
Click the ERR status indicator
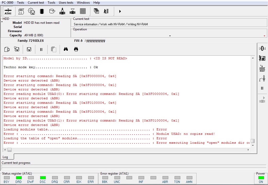coord(91,178)
